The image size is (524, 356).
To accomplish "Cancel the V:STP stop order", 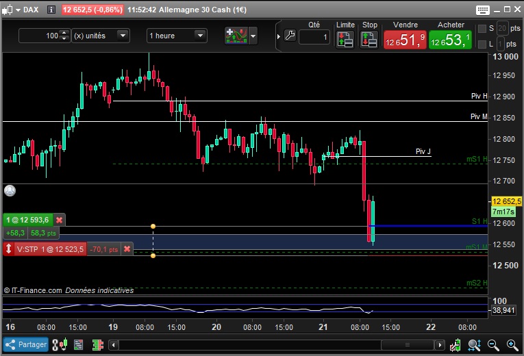I will (x=127, y=249).
